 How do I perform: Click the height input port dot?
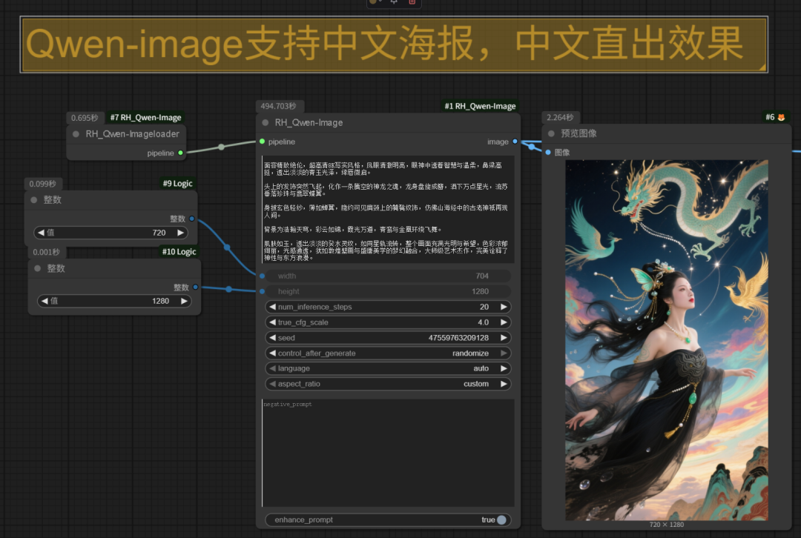pyautogui.click(x=262, y=291)
